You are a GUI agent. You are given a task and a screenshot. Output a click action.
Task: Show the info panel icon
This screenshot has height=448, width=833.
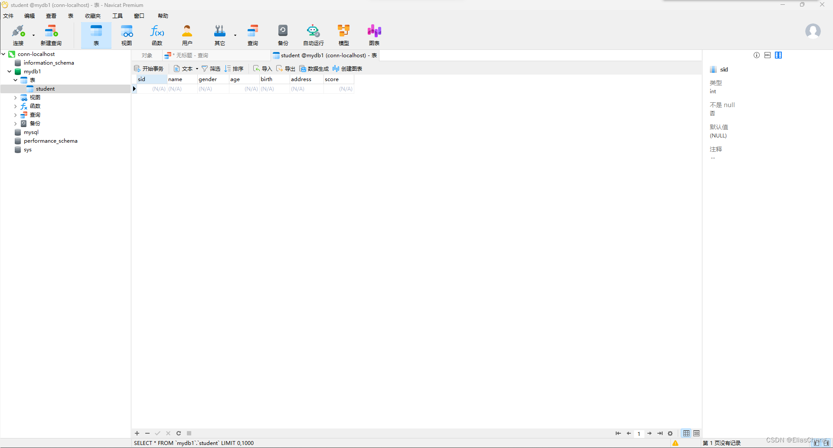click(x=757, y=55)
